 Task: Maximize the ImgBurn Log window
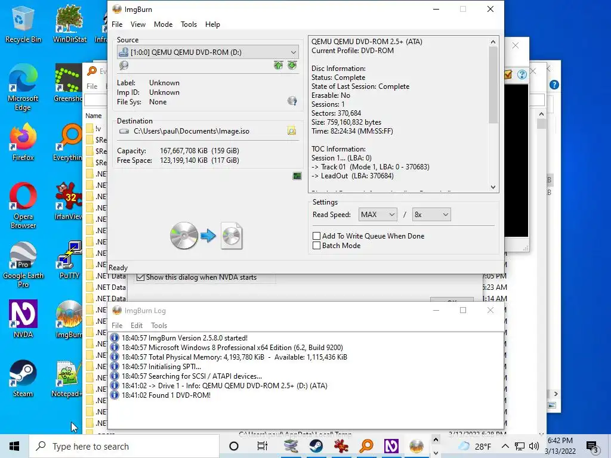click(x=463, y=310)
